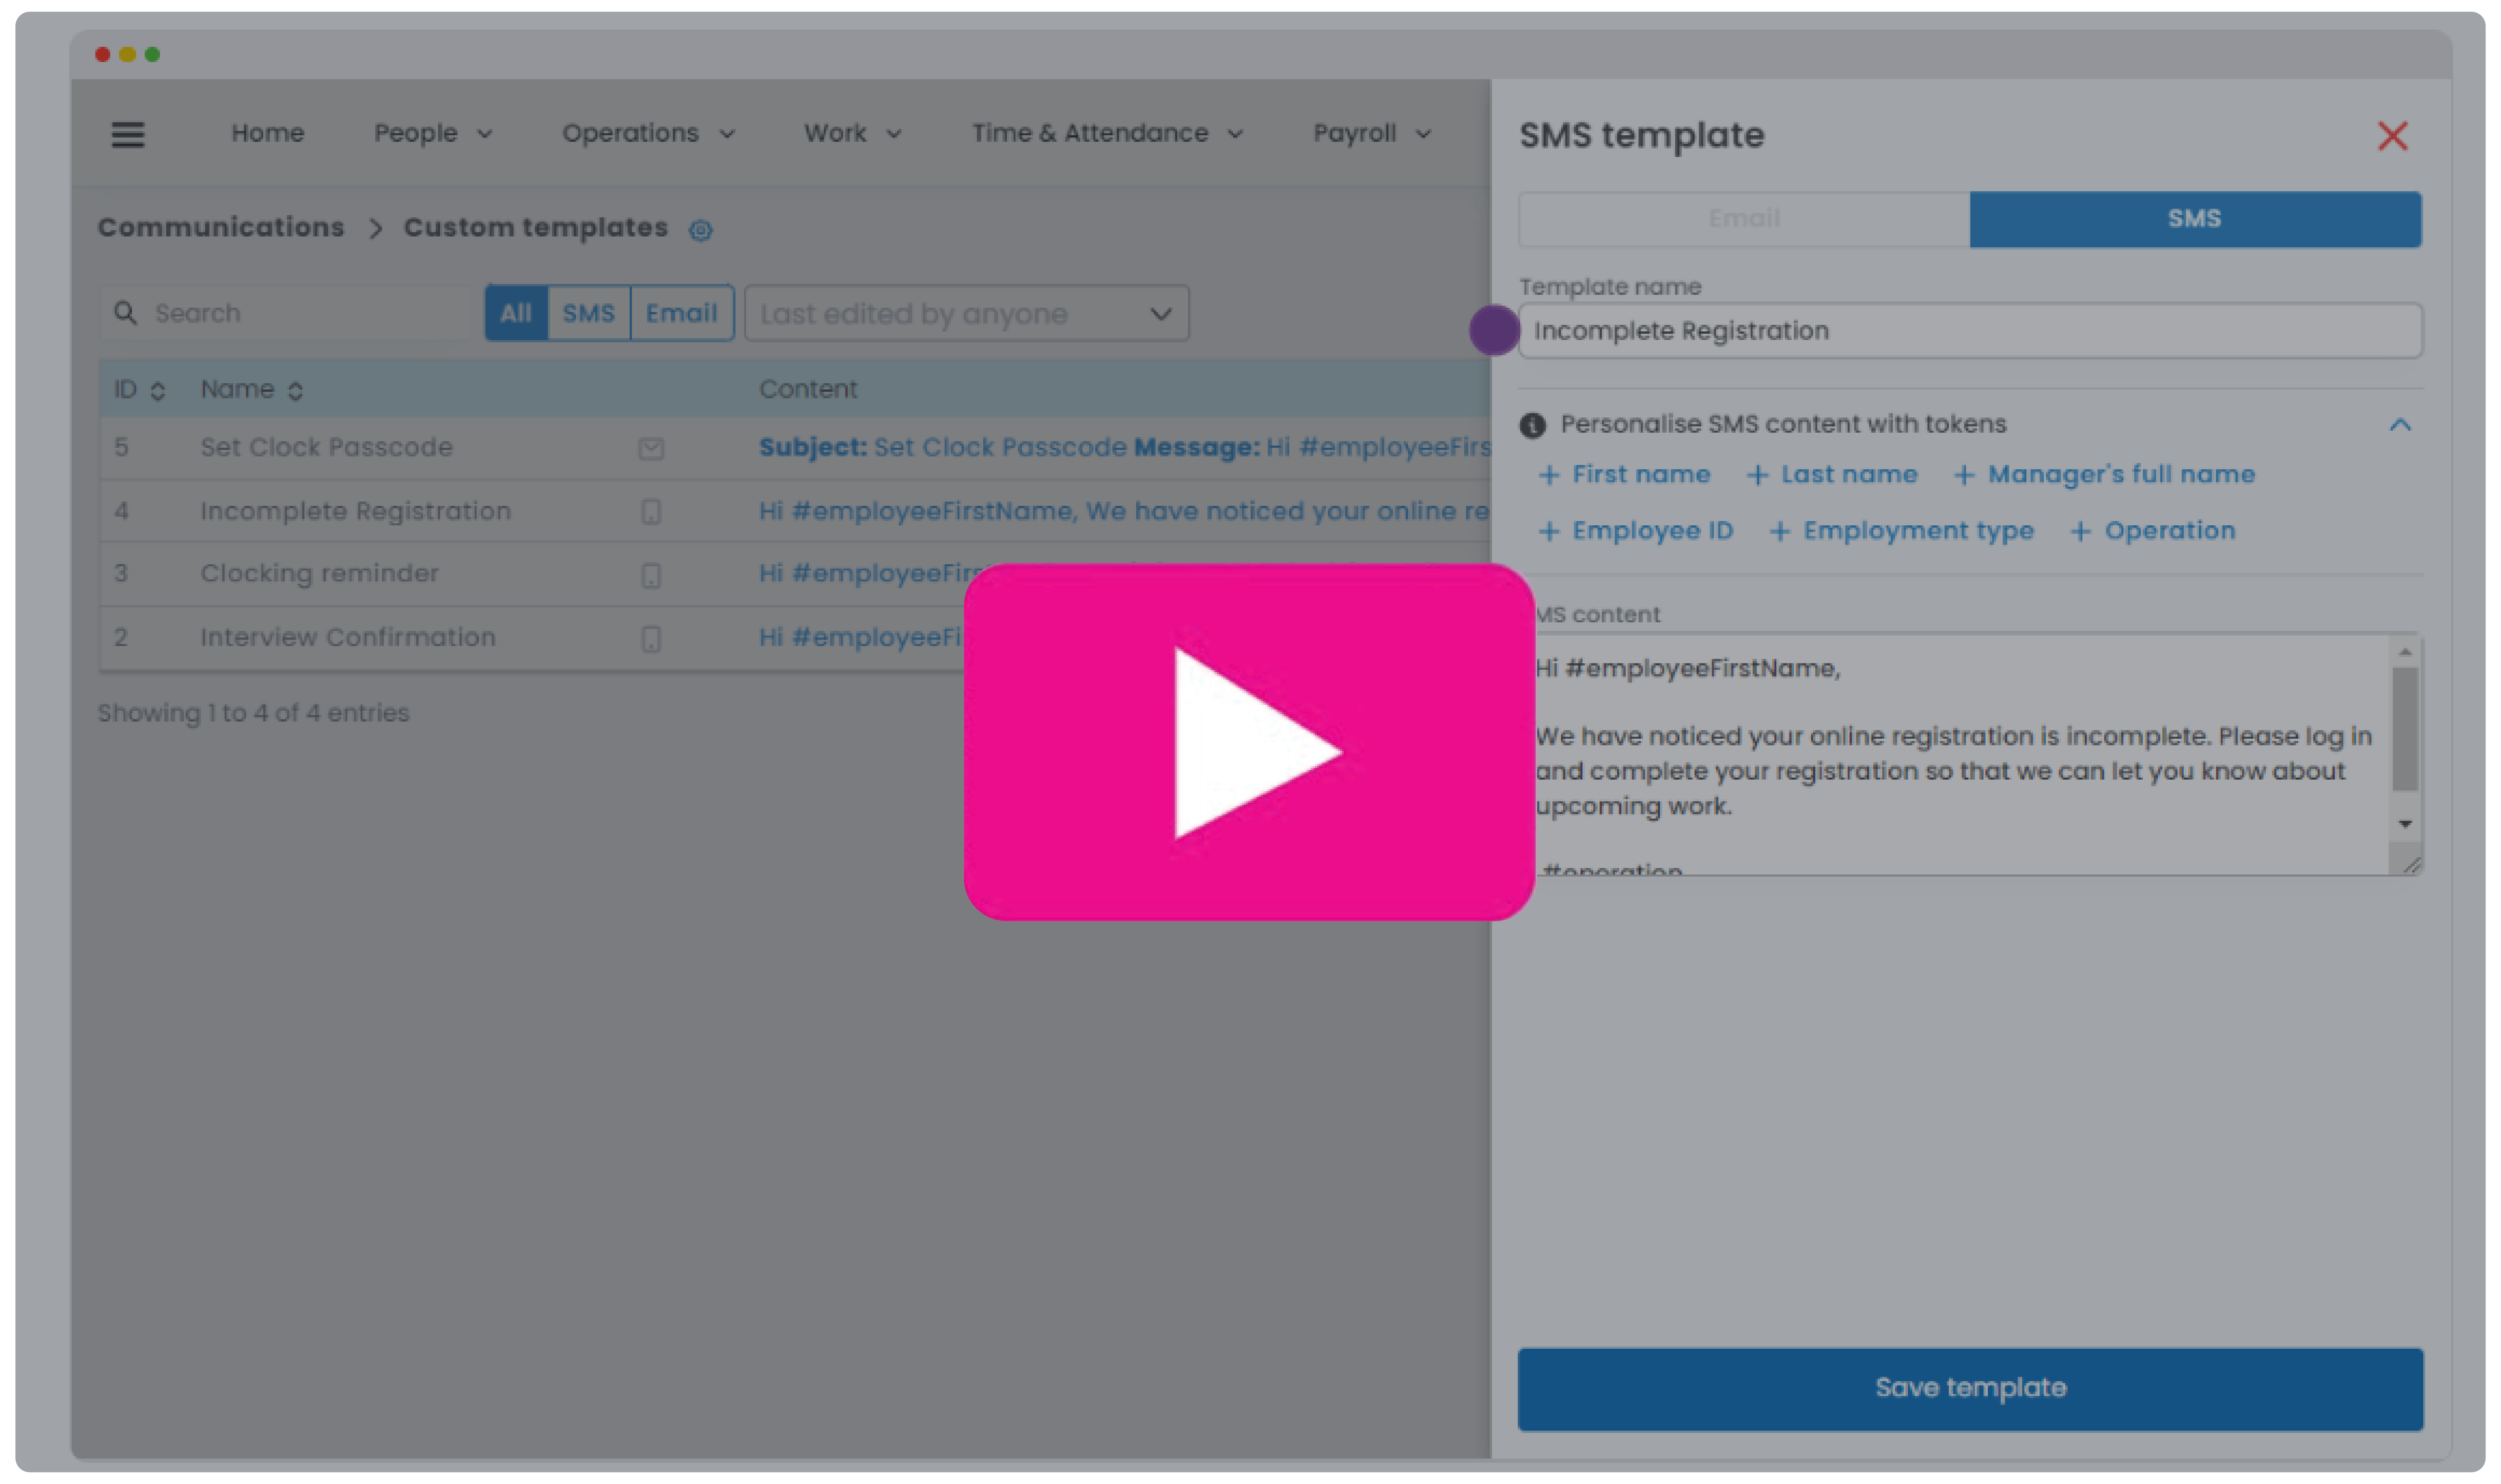Click the email icon on Set Clock Passcode row

click(x=651, y=449)
